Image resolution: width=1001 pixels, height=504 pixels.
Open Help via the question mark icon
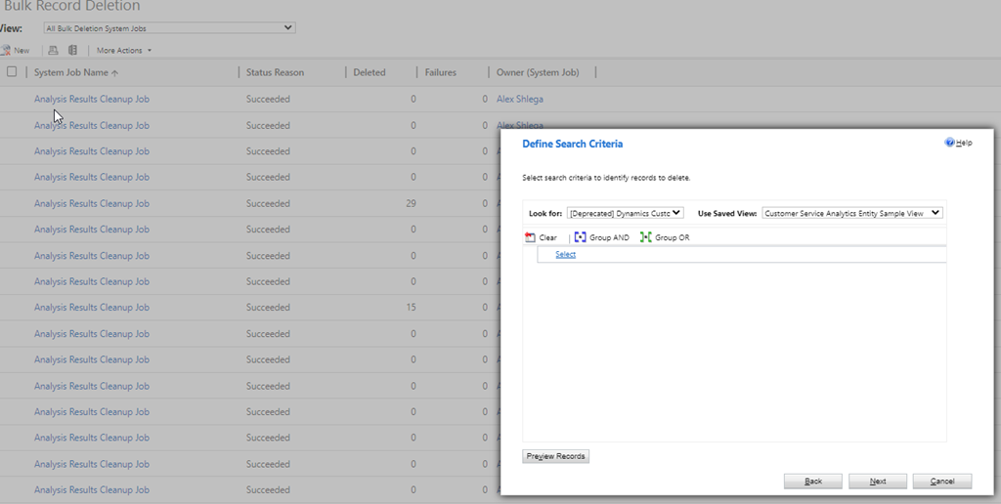tap(948, 143)
